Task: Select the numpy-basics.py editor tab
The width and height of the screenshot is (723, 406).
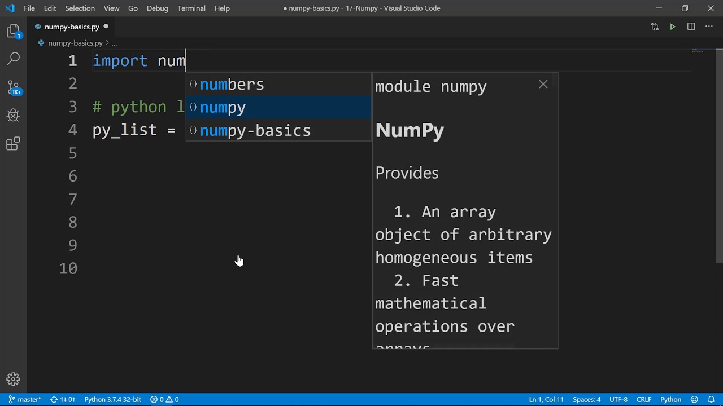Action: coord(72,27)
